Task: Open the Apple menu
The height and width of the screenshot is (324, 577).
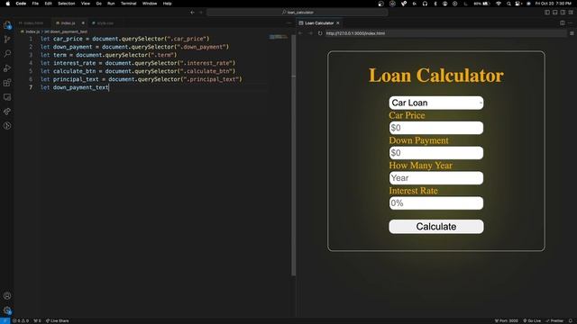Action: tap(7, 4)
